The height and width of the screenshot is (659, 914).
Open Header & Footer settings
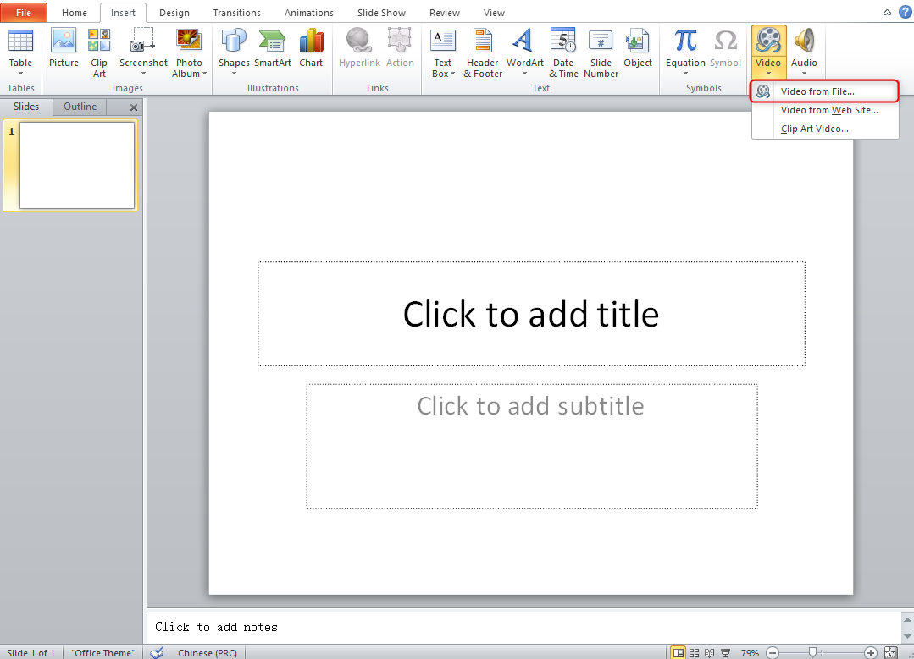click(483, 52)
